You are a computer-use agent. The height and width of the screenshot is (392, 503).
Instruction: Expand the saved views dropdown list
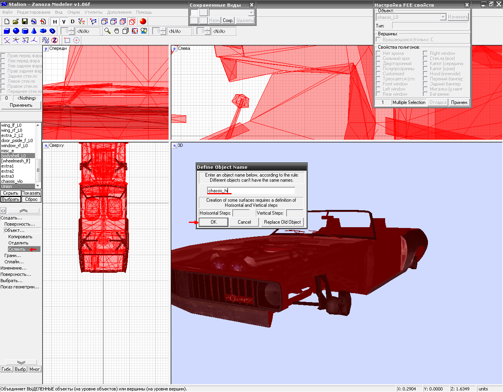coord(251,13)
